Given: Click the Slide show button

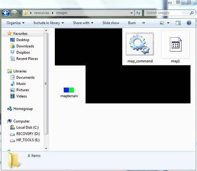Looking at the screenshot, I should click(111, 23).
